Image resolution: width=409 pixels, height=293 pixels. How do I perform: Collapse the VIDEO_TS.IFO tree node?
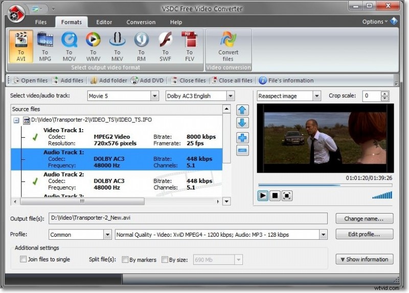click(16, 120)
